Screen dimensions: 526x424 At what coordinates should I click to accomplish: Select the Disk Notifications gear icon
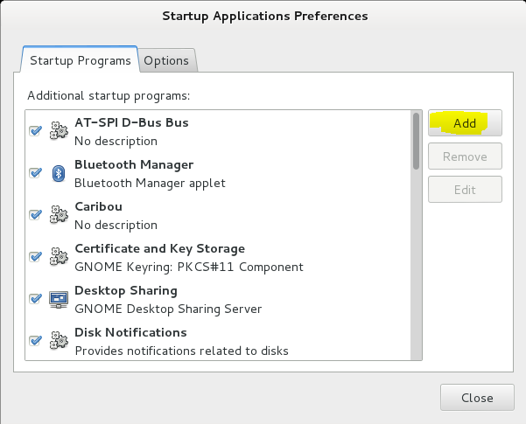click(59, 341)
